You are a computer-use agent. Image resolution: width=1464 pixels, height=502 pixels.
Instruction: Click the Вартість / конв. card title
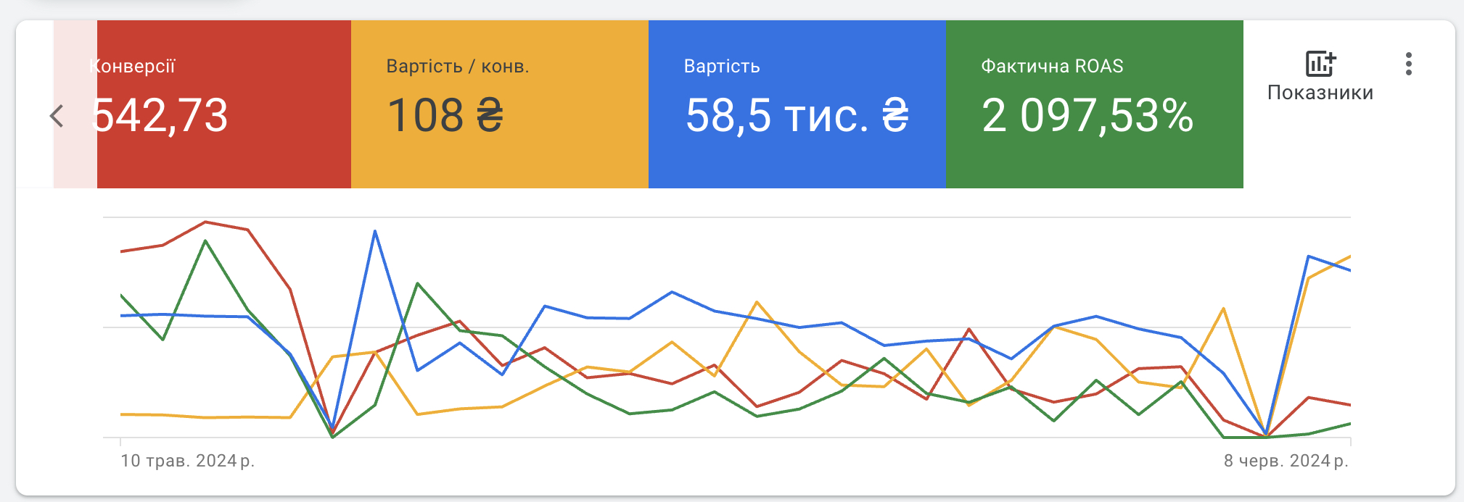tap(458, 66)
